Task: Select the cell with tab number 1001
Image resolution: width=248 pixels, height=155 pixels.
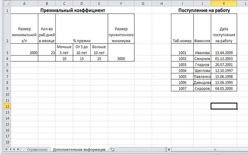Action: [182, 50]
